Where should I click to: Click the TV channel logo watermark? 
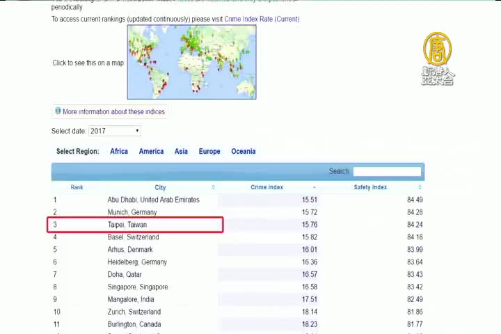click(x=438, y=58)
